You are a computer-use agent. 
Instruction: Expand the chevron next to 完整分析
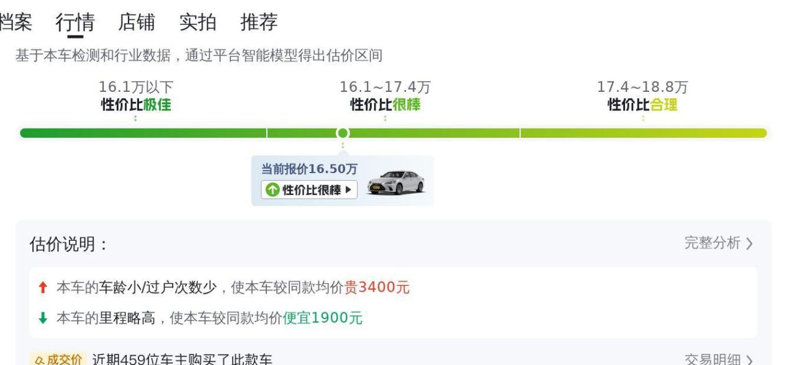(x=749, y=244)
